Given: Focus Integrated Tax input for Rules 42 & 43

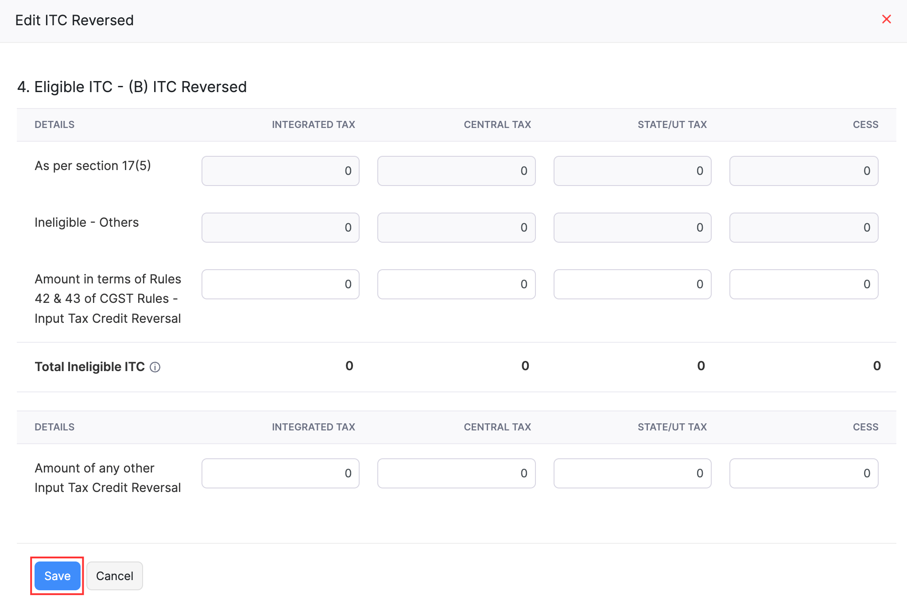Looking at the screenshot, I should click(x=280, y=284).
